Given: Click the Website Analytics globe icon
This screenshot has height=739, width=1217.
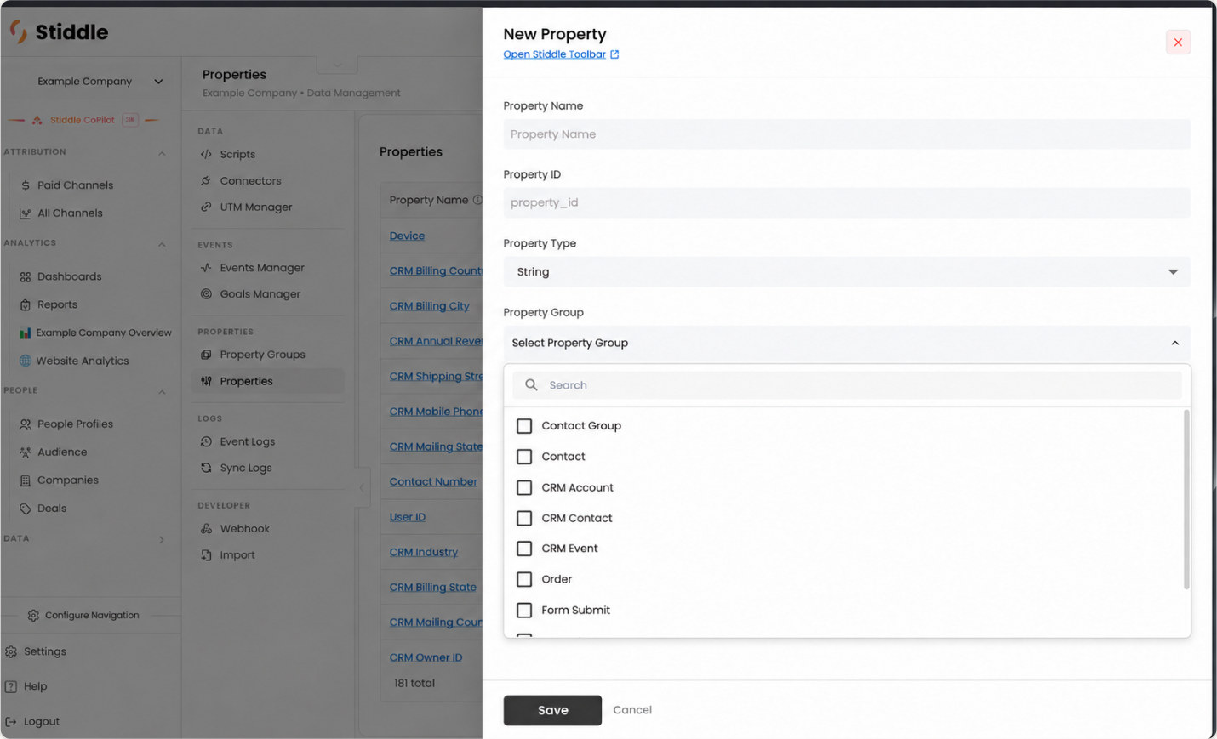Looking at the screenshot, I should (x=26, y=361).
